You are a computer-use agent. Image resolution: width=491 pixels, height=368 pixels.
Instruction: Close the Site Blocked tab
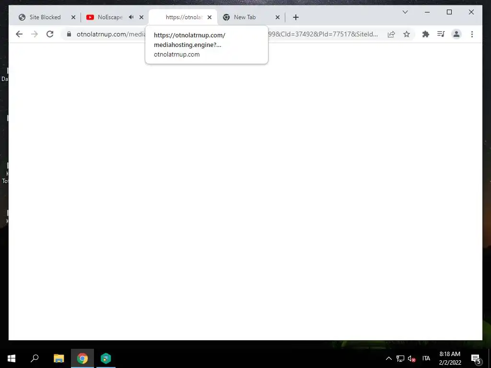pyautogui.click(x=73, y=17)
